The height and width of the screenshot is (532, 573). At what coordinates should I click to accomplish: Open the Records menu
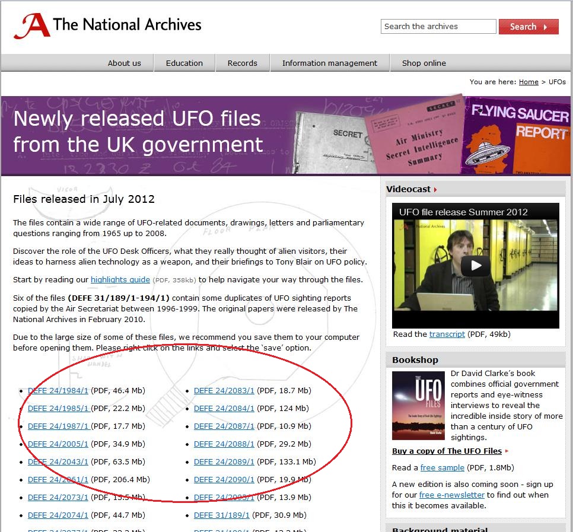click(x=242, y=63)
